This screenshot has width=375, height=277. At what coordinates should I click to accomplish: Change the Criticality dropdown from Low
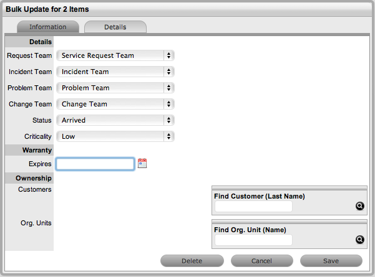[x=115, y=136]
